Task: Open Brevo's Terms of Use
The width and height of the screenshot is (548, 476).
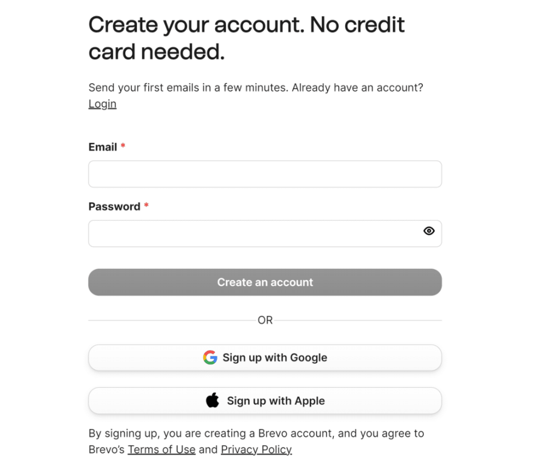Action: point(162,449)
